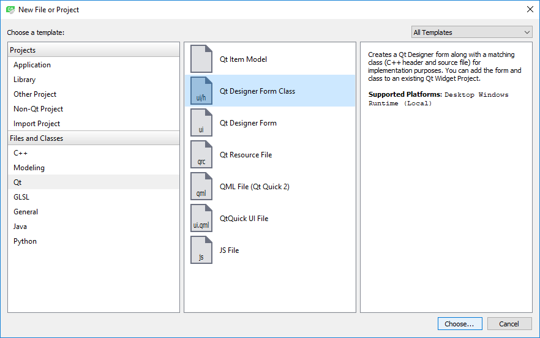Viewport: 540px width, 338px height.
Task: Select the ui.qml QtQuick UI File icon
Action: pos(201,219)
